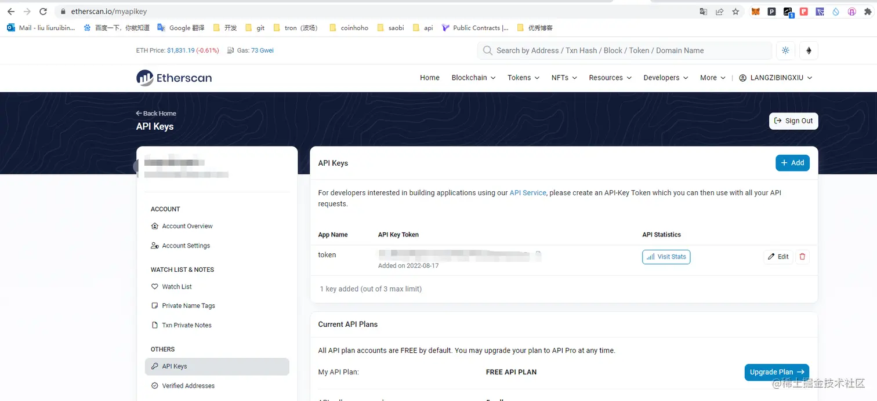Go back with the browser back arrow
Viewport: 877px width, 401px height.
11,11
